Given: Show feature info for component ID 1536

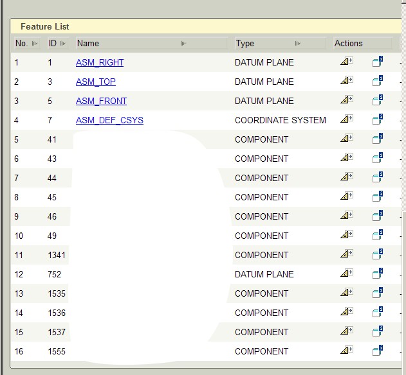Looking at the screenshot, I should [x=378, y=312].
